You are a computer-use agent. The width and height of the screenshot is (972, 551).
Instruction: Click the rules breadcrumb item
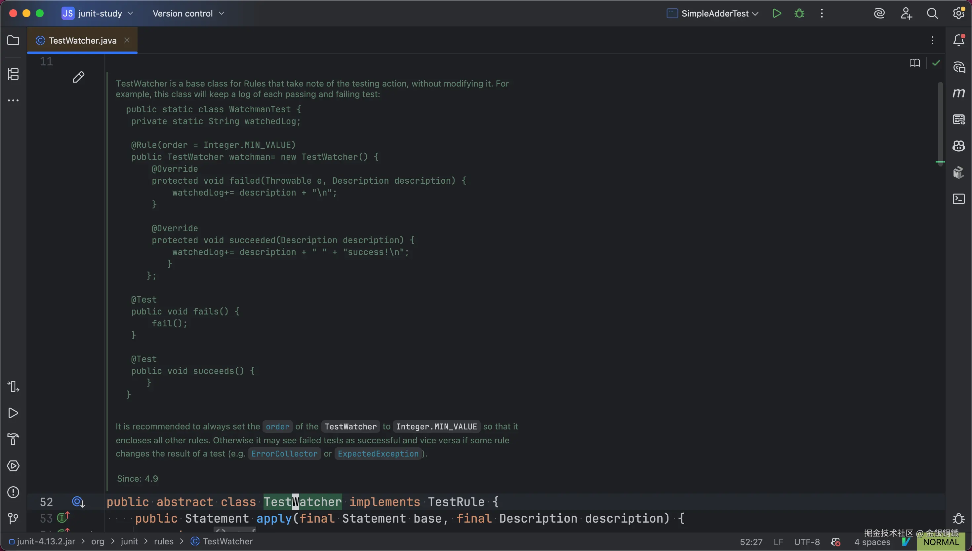[x=164, y=541]
